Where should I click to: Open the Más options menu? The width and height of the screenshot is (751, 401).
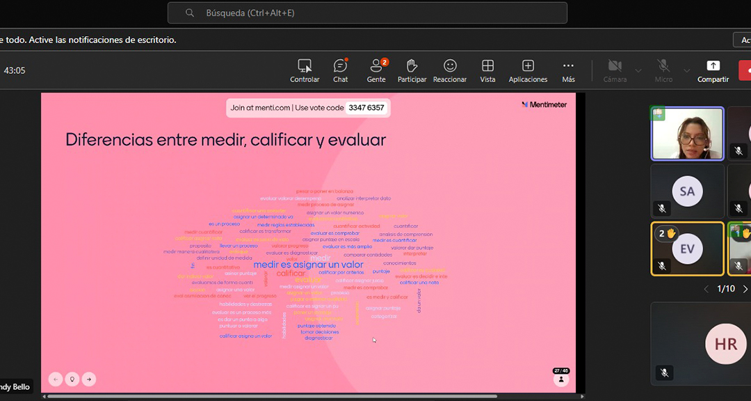pyautogui.click(x=569, y=70)
